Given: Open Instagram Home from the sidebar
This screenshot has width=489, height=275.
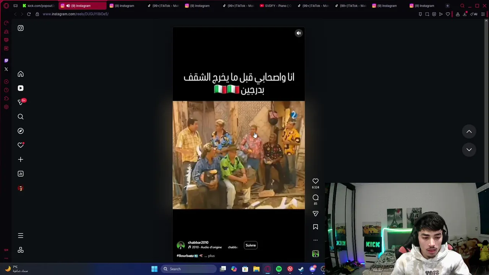Looking at the screenshot, I should 21,74.
